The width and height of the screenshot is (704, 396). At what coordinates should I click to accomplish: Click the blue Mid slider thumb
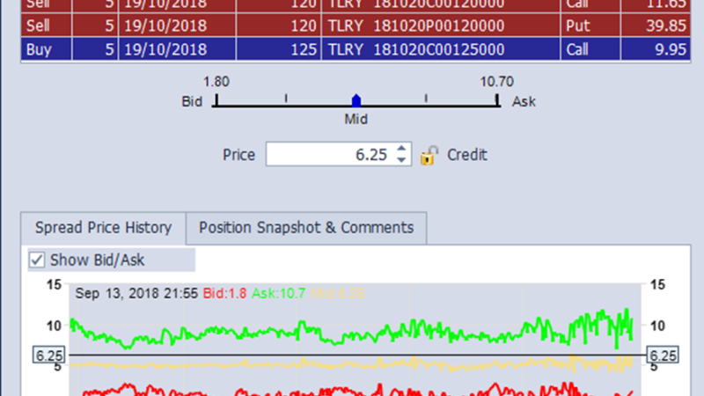click(x=356, y=100)
